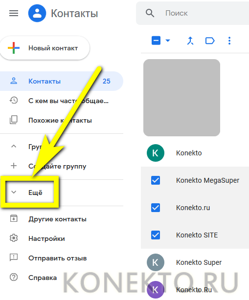Viewport: 249px width, 300px height.
Task: Open Похожие контакты in sidebar
Action: [61, 120]
